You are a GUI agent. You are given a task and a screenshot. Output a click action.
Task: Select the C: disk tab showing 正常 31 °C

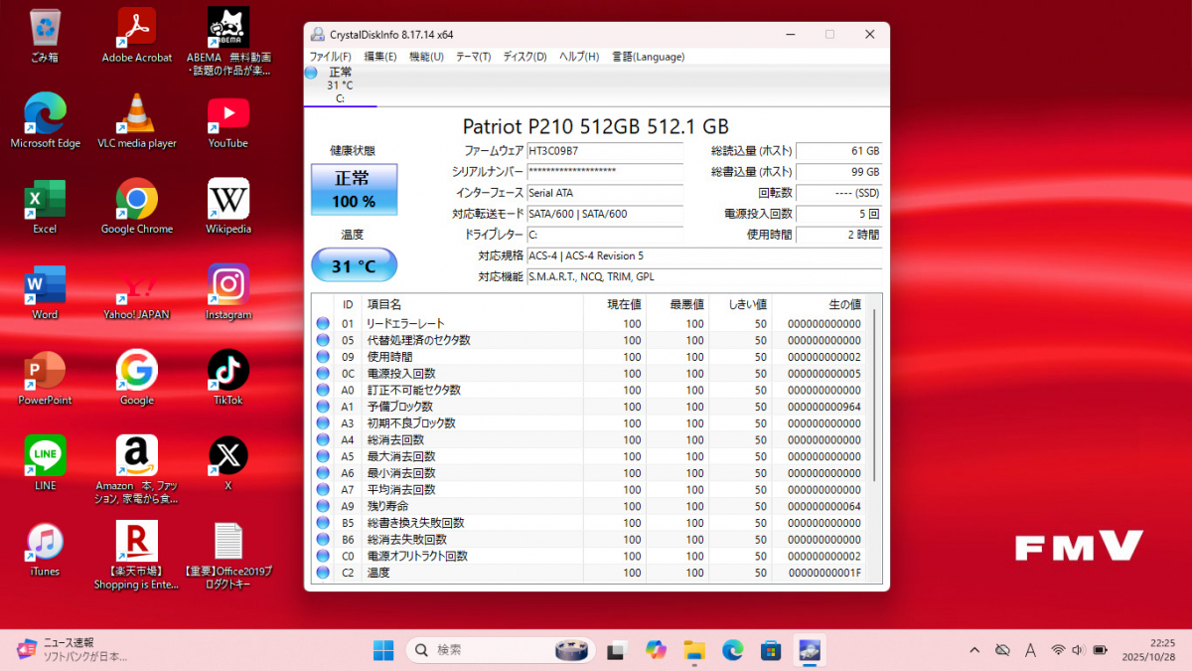[x=340, y=85]
